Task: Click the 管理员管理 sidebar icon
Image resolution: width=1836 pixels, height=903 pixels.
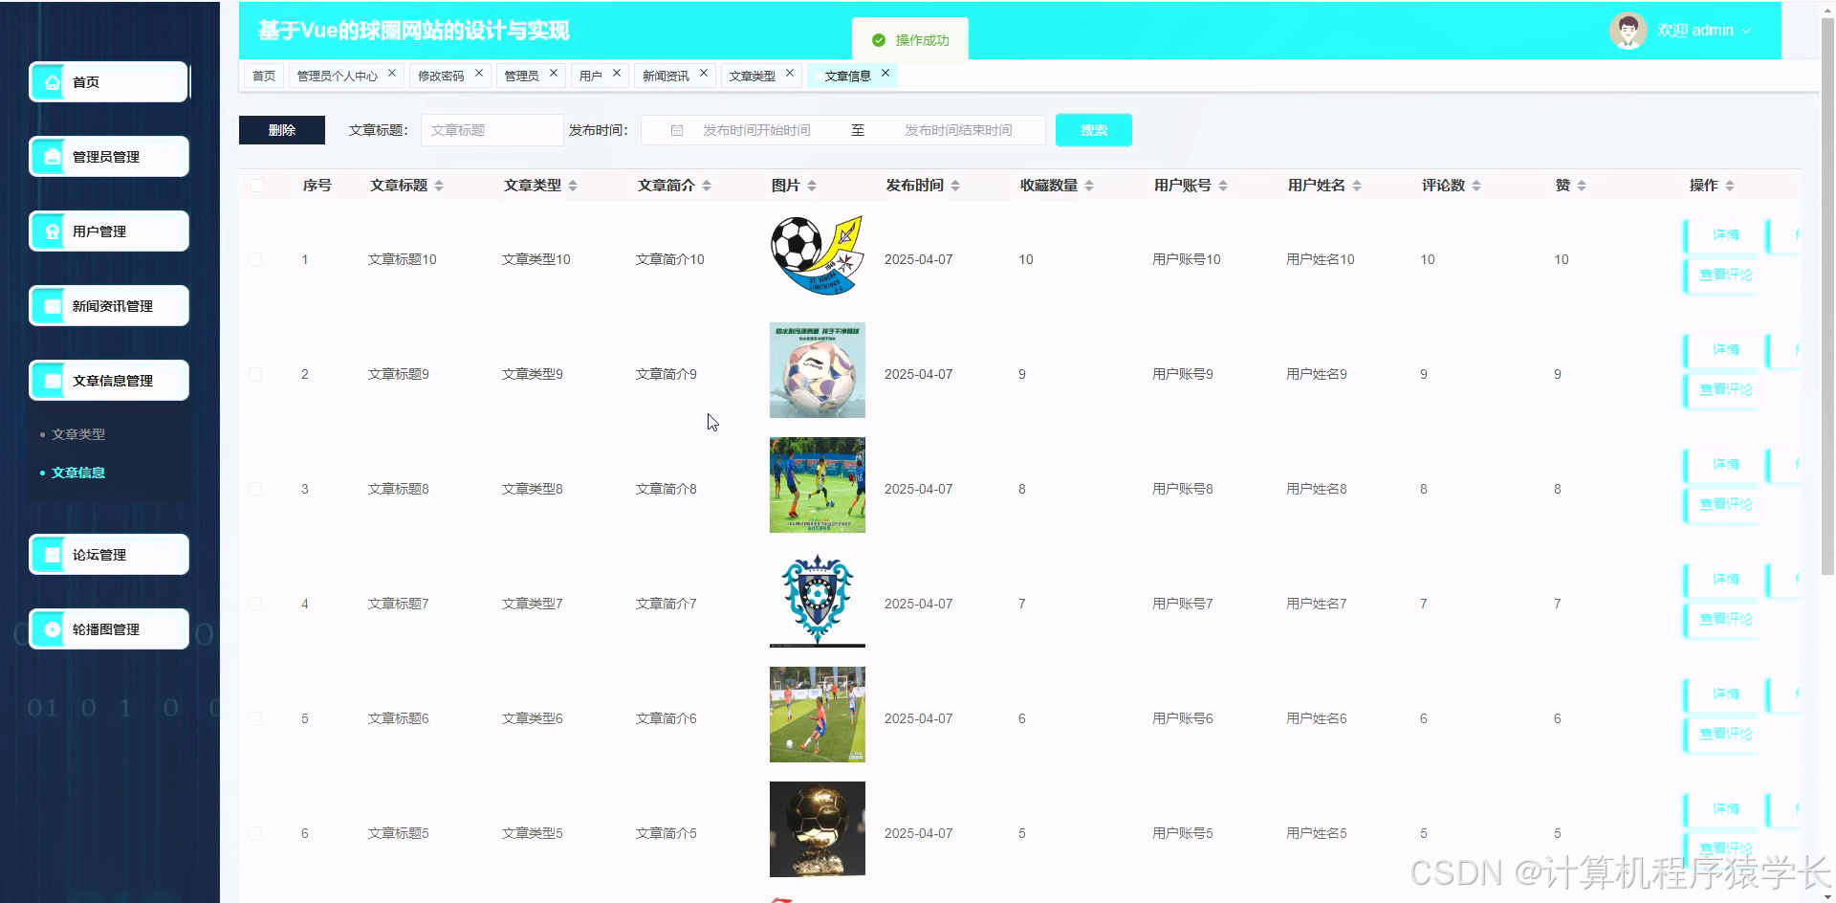Action: [x=53, y=157]
